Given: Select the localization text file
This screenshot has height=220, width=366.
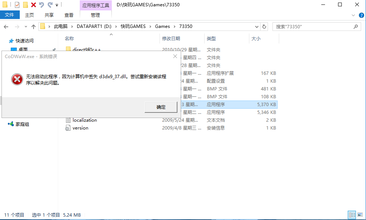Looking at the screenshot, I should pyautogui.click(x=85, y=120).
